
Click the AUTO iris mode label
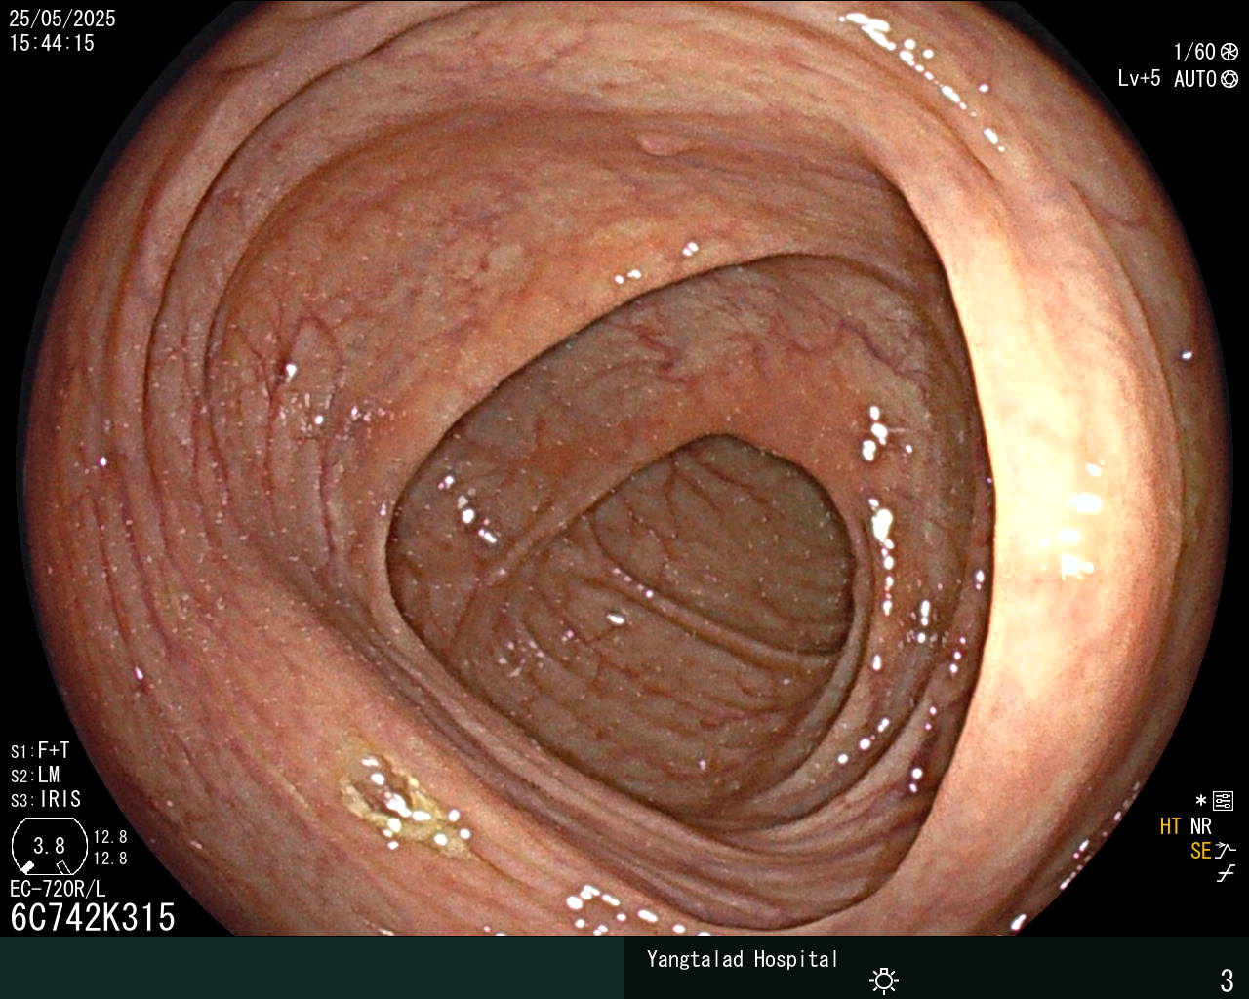(x=1195, y=79)
